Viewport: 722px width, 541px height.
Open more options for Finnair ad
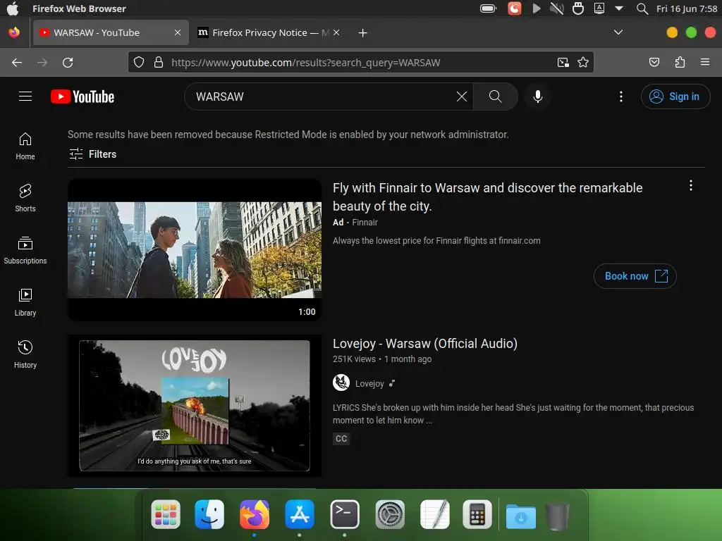point(691,185)
